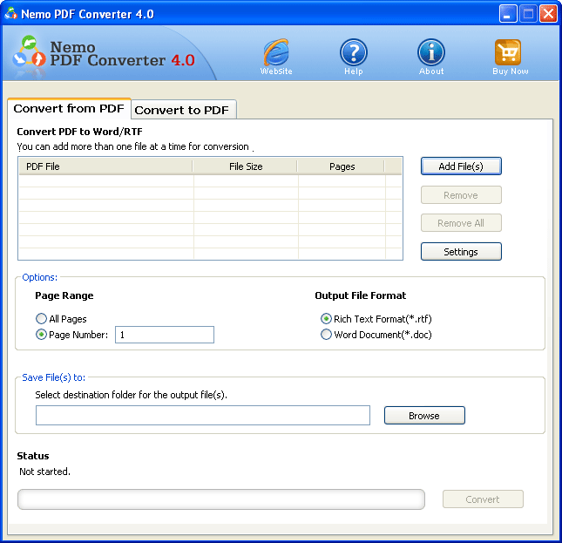Click the File Size column header
Screen dimensions: 562x543
(x=245, y=166)
